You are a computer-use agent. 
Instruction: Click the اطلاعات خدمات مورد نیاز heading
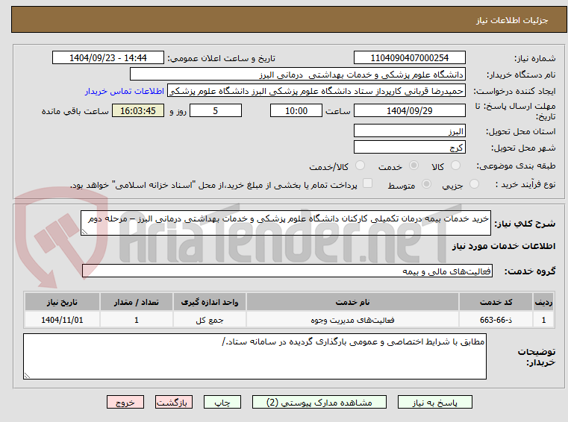pos(504,246)
